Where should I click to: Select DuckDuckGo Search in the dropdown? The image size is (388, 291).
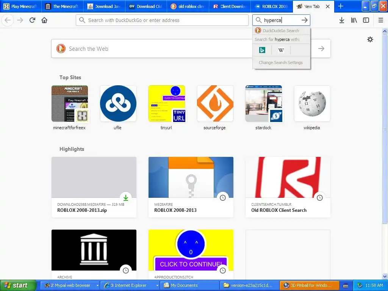click(282, 31)
